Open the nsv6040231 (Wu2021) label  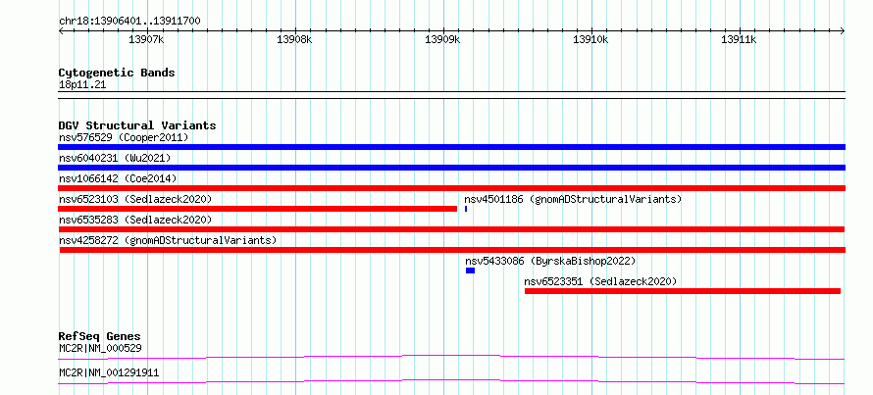point(115,158)
